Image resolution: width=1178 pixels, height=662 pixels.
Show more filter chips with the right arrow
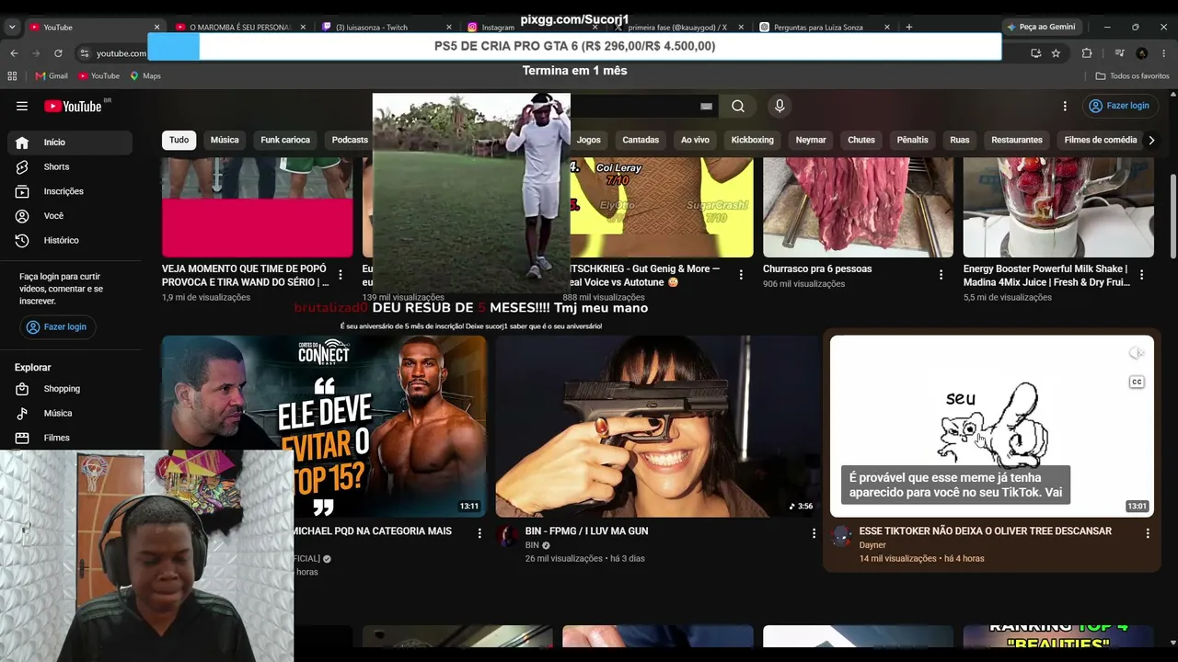pyautogui.click(x=1151, y=140)
